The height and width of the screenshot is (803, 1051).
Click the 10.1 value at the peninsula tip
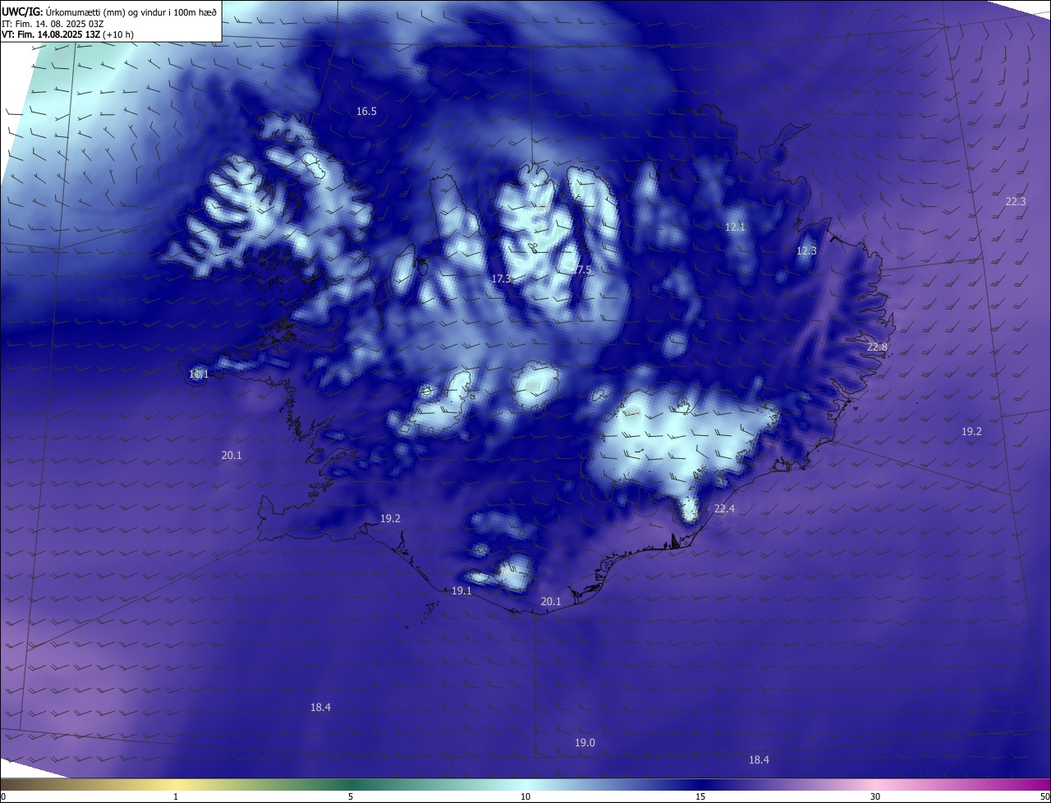tap(199, 374)
